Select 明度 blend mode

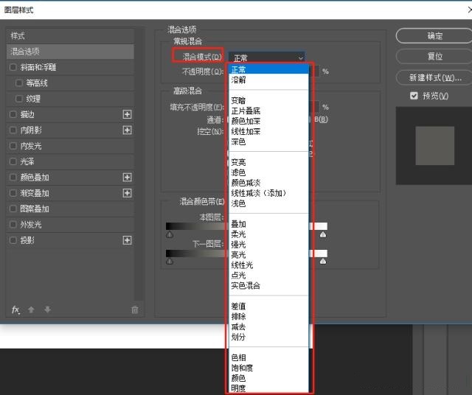[x=268, y=388]
